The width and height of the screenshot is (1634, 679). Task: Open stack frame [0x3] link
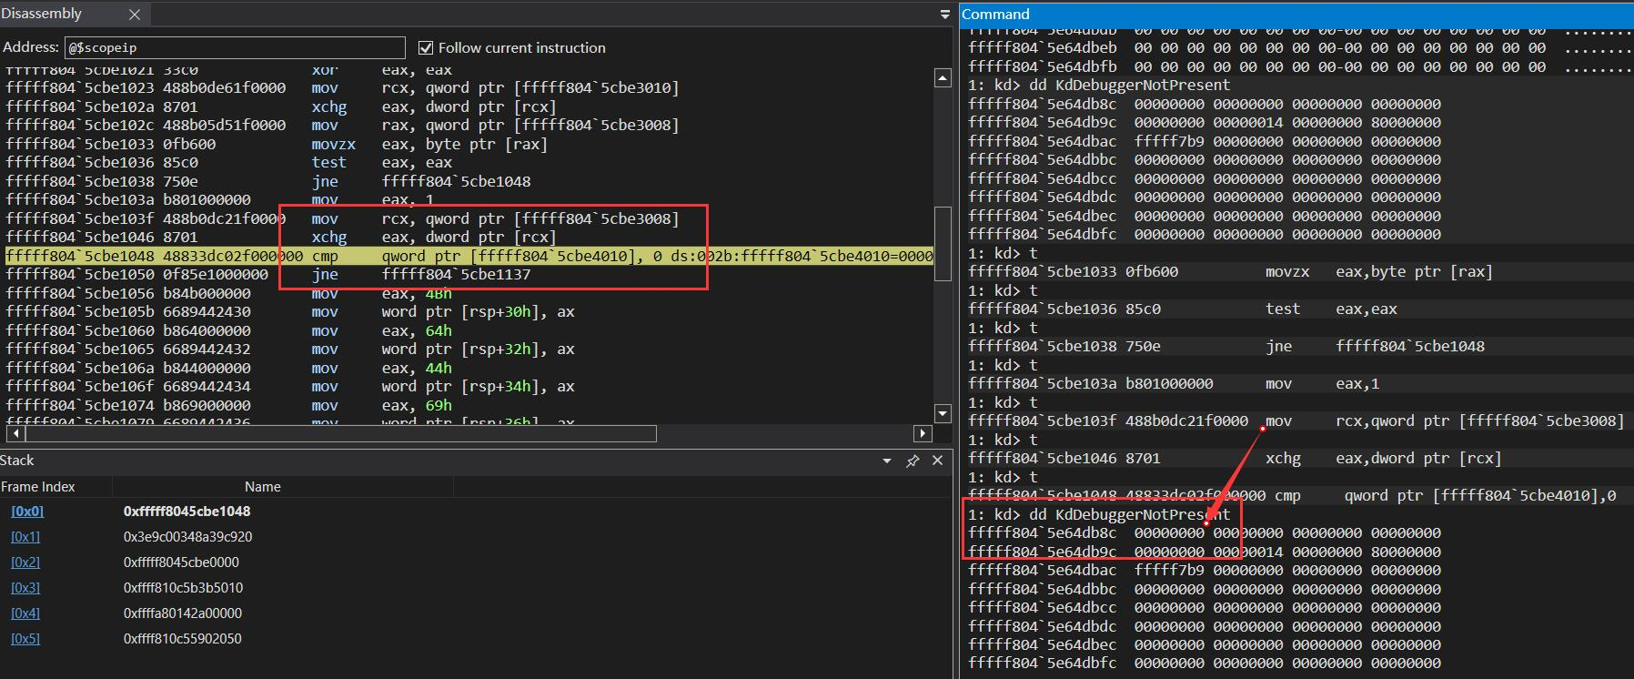click(25, 588)
